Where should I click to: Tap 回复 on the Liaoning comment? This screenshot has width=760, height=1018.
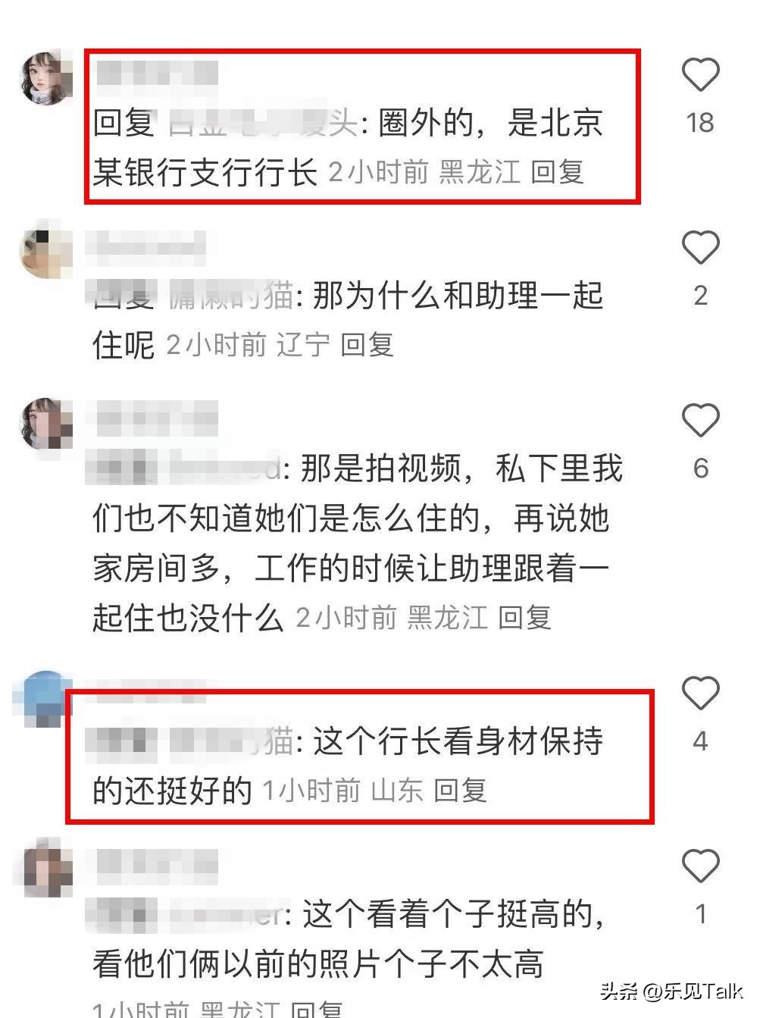click(x=367, y=345)
